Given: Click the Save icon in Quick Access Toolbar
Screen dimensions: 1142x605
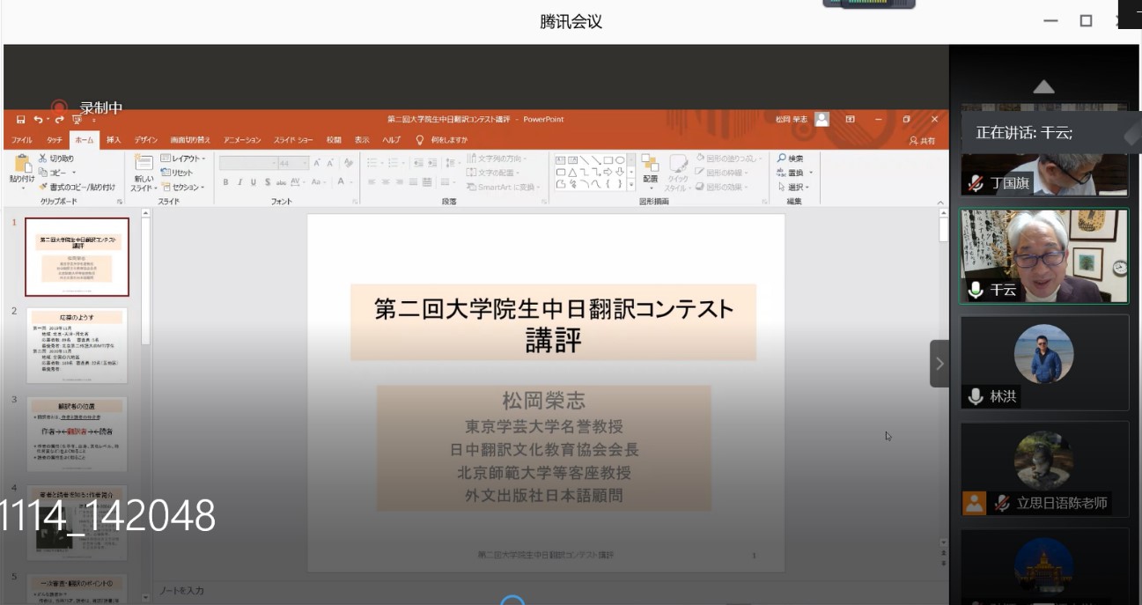Looking at the screenshot, I should point(18,117).
